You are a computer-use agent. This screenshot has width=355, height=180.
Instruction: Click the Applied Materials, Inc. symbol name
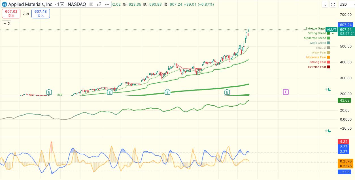coord(31,5)
